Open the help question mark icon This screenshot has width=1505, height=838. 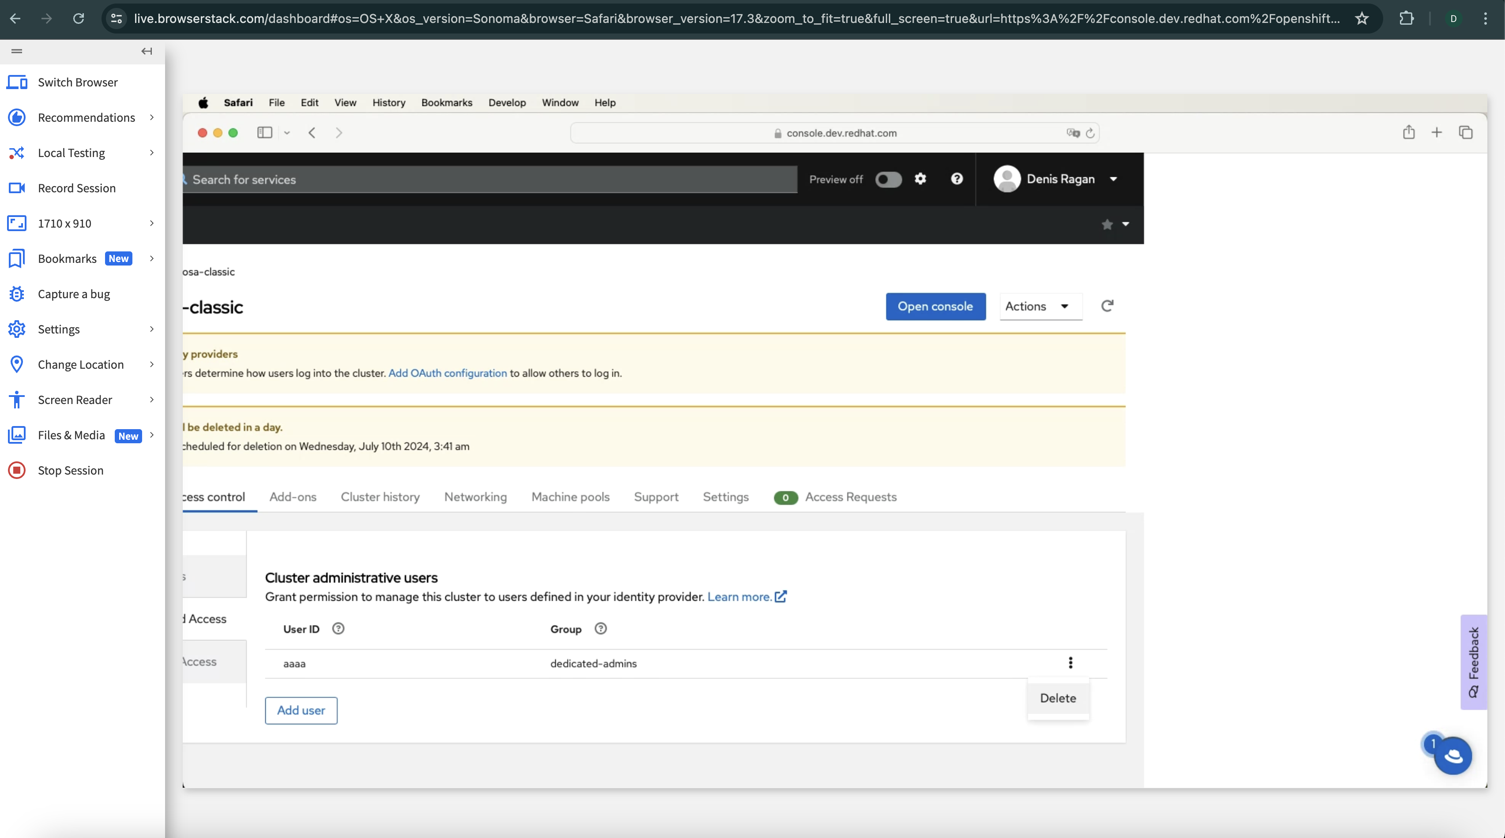[956, 179]
